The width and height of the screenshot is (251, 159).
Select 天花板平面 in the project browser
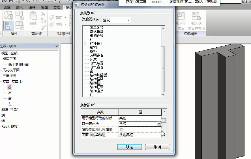[11, 70]
